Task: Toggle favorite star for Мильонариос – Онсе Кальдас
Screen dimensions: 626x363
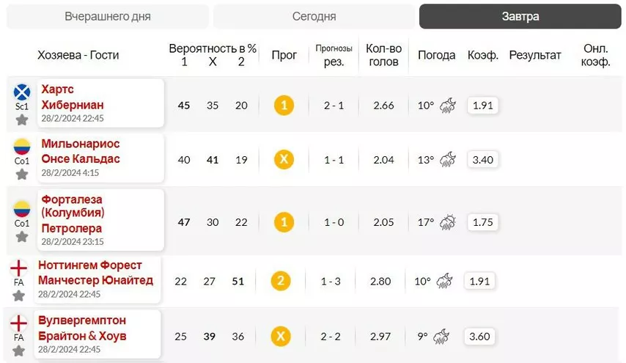Action: tap(22, 175)
